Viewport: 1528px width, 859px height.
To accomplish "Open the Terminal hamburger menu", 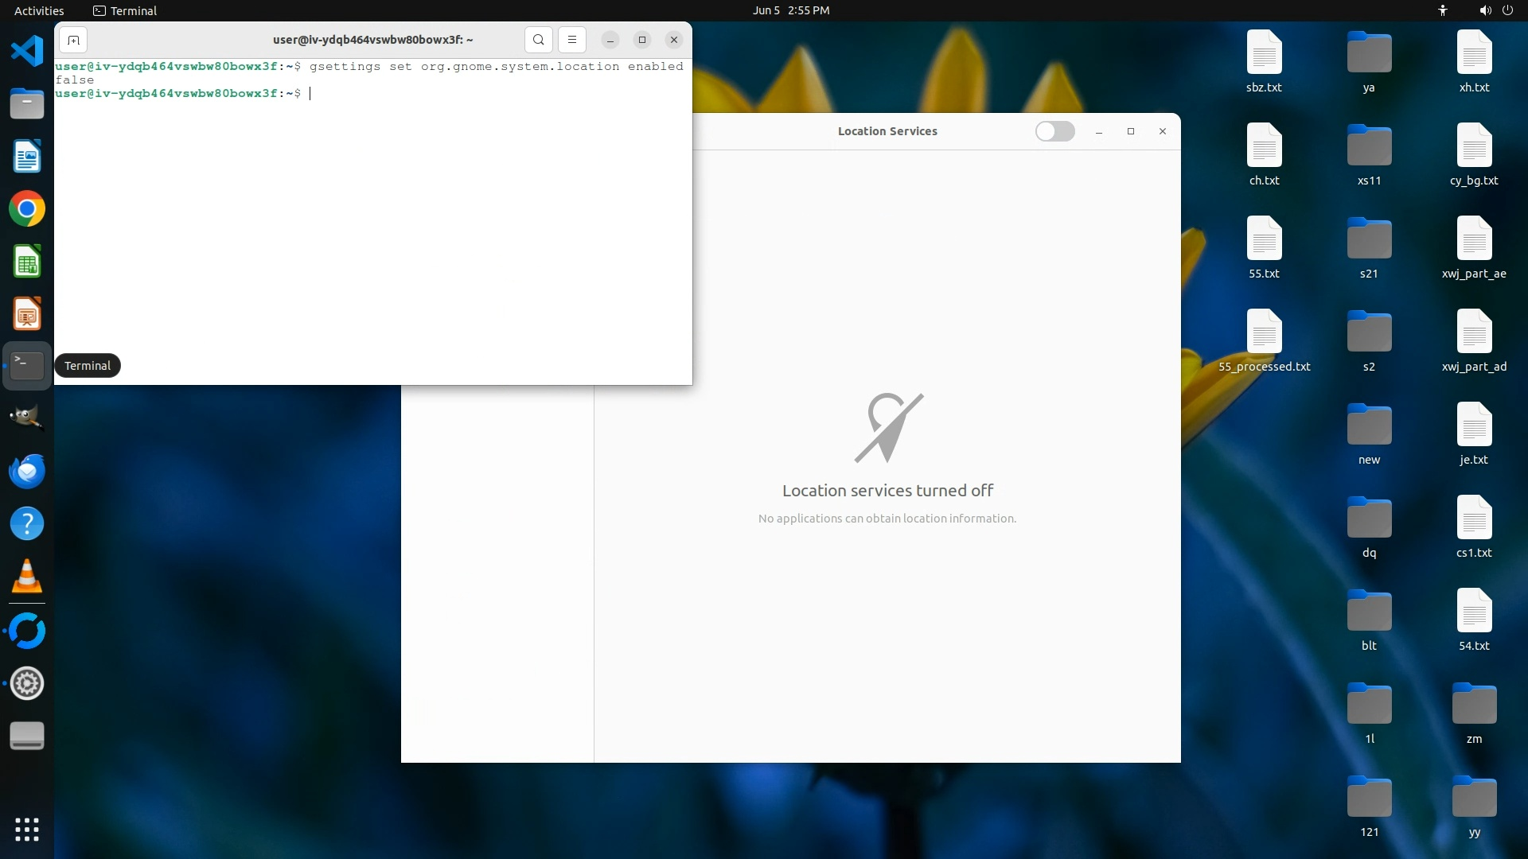I will tap(572, 40).
